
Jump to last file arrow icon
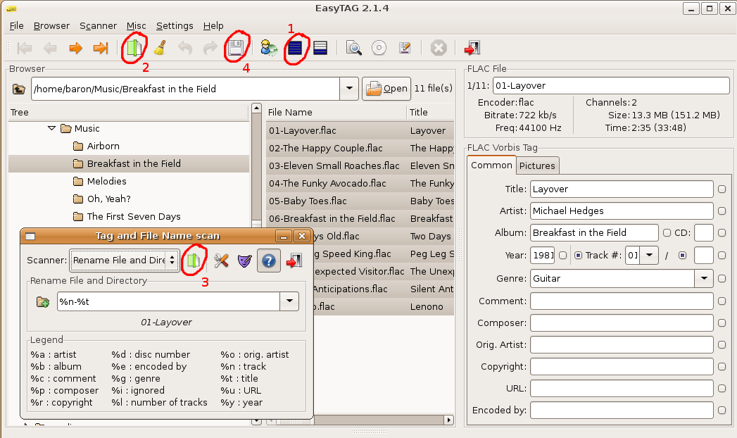point(101,48)
